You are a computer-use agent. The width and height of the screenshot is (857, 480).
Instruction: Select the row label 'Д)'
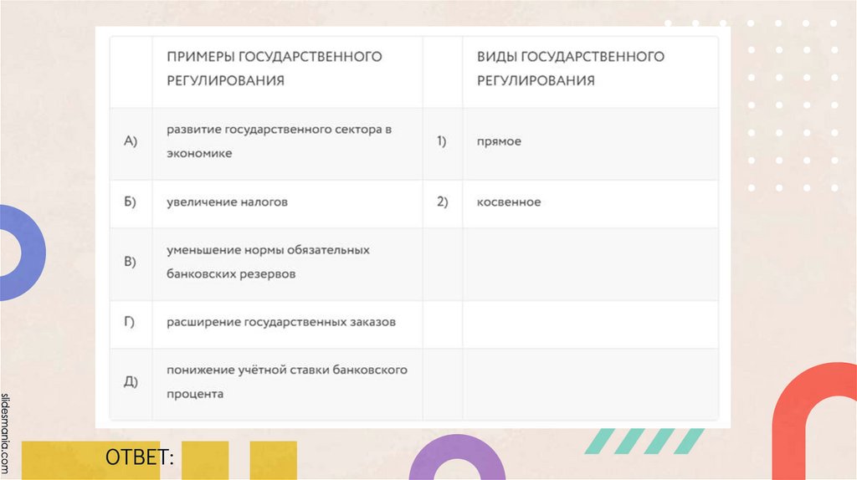point(130,381)
